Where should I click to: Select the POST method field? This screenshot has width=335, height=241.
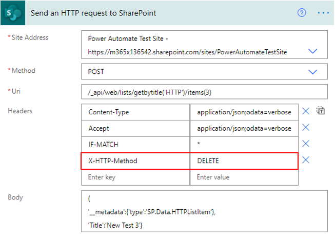pyautogui.click(x=204, y=71)
